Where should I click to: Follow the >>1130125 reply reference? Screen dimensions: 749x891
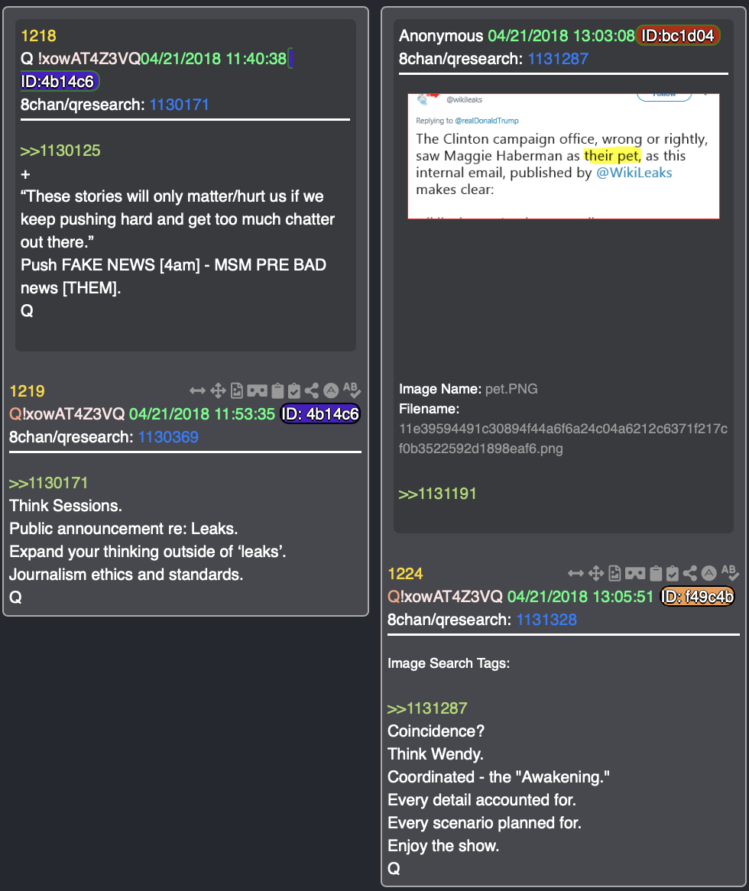pos(60,151)
